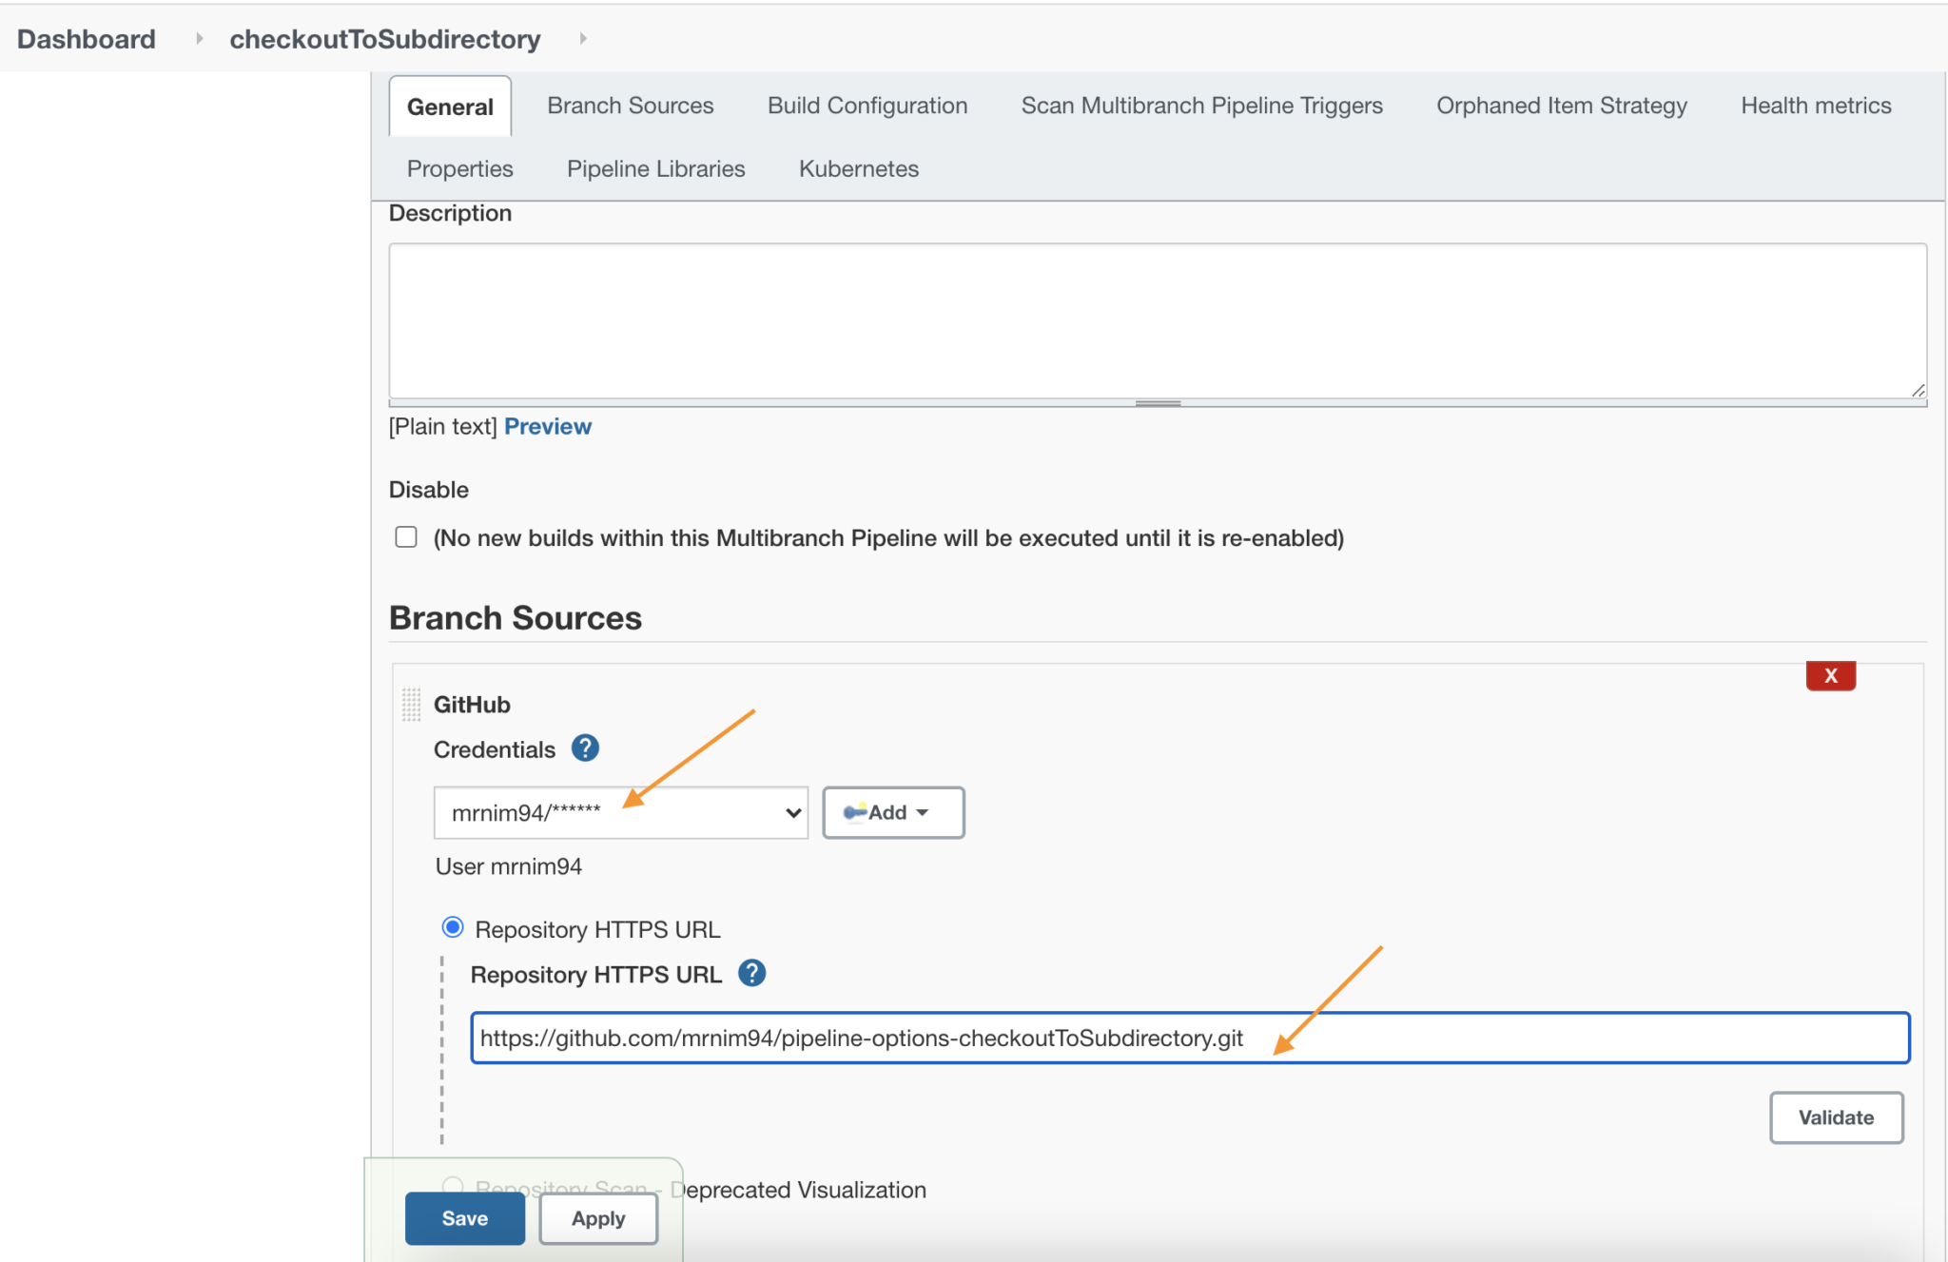Viewport: 1948px width, 1262px height.
Task: Open the Pipeline Libraries tab
Action: click(x=655, y=168)
